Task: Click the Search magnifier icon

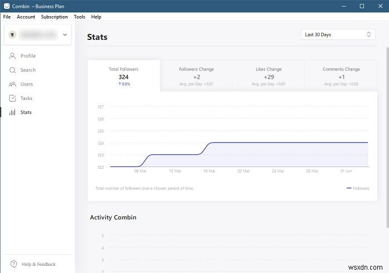Action: [12, 70]
